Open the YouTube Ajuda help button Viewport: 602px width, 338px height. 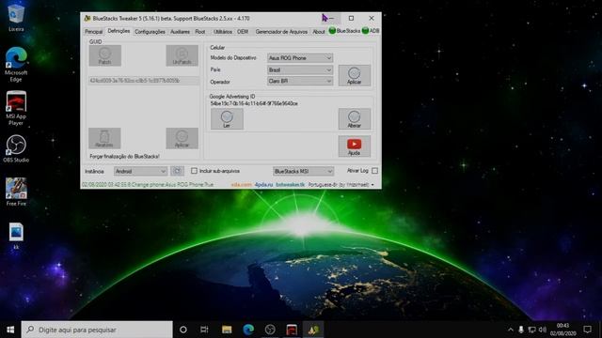tap(355, 146)
